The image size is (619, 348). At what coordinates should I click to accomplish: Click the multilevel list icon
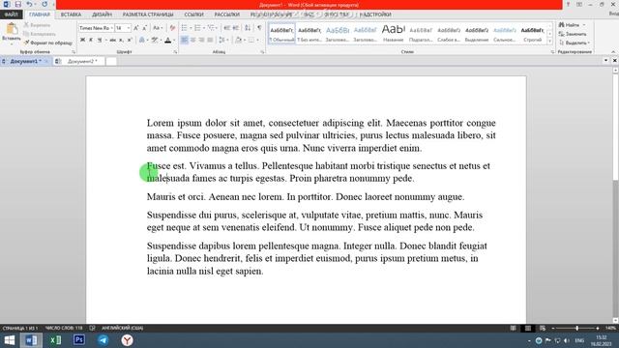[211, 28]
